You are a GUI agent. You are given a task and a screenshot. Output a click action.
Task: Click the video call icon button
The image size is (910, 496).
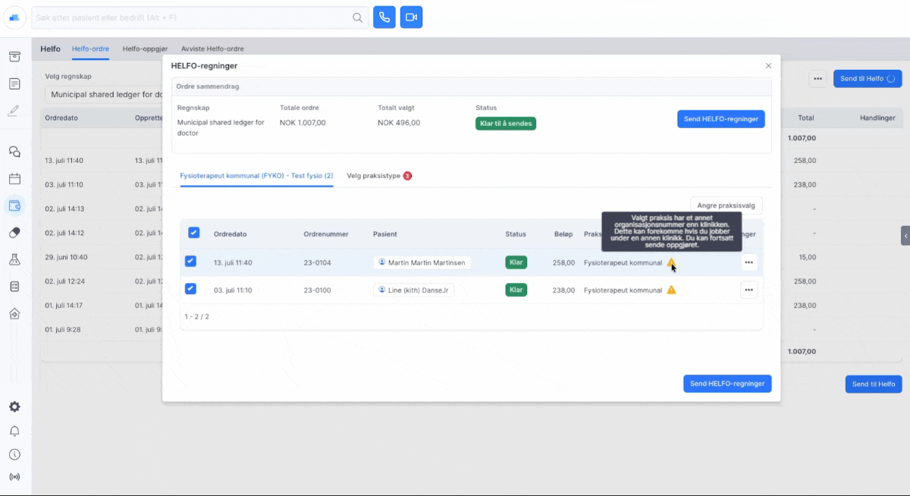tap(411, 17)
